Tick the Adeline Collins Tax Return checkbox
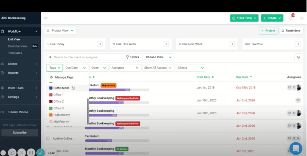 click(48, 138)
